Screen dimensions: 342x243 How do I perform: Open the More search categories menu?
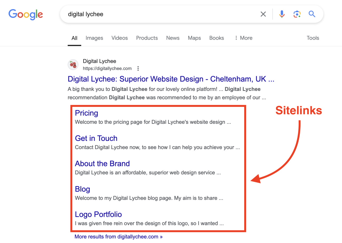click(243, 38)
